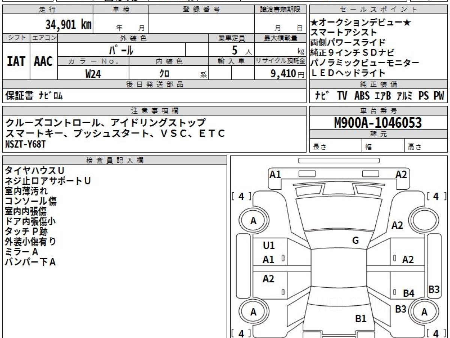Click the 後日発送部品 heading

154,84
